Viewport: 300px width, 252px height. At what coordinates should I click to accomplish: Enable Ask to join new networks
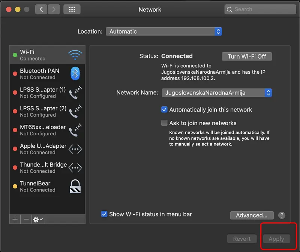164,123
